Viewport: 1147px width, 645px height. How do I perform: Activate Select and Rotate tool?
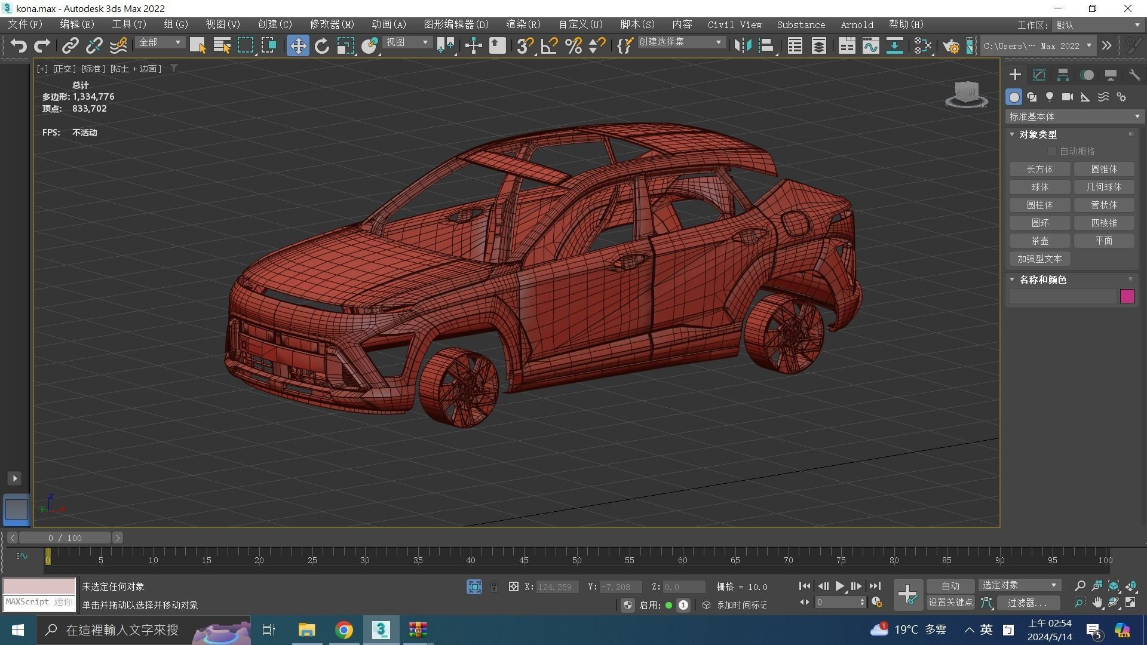coord(322,45)
